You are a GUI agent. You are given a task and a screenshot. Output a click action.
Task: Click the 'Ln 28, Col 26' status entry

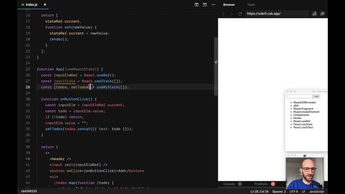259,192
